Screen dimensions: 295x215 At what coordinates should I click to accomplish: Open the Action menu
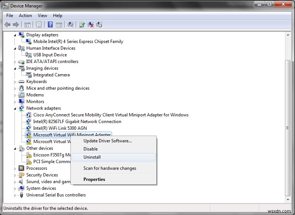[x=25, y=16]
